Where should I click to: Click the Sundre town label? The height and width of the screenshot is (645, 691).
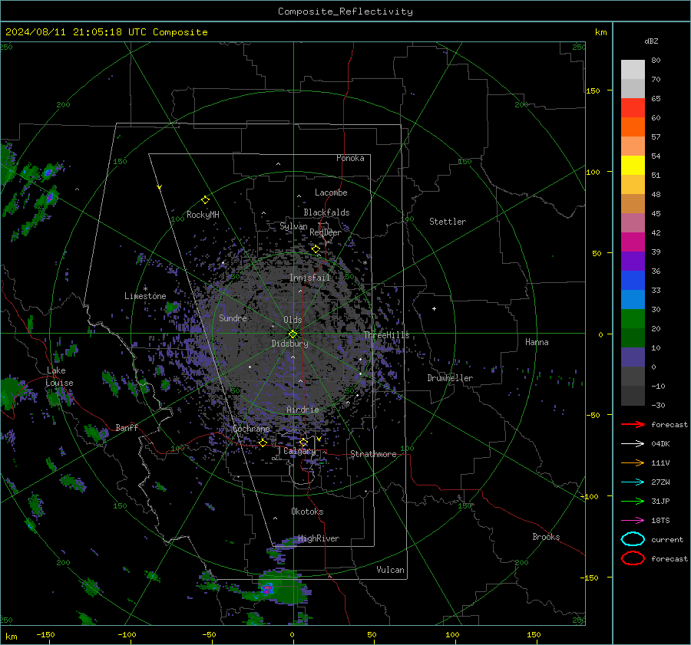[233, 318]
